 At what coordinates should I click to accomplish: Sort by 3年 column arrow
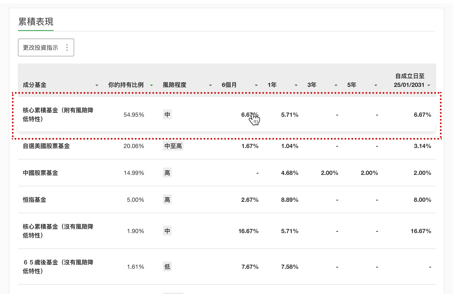tap(336, 85)
